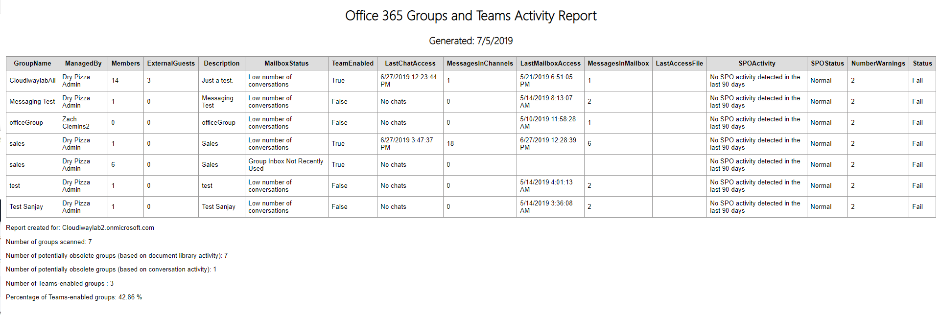Click the Report created for tenant line
The image size is (941, 315).
[x=80, y=228]
